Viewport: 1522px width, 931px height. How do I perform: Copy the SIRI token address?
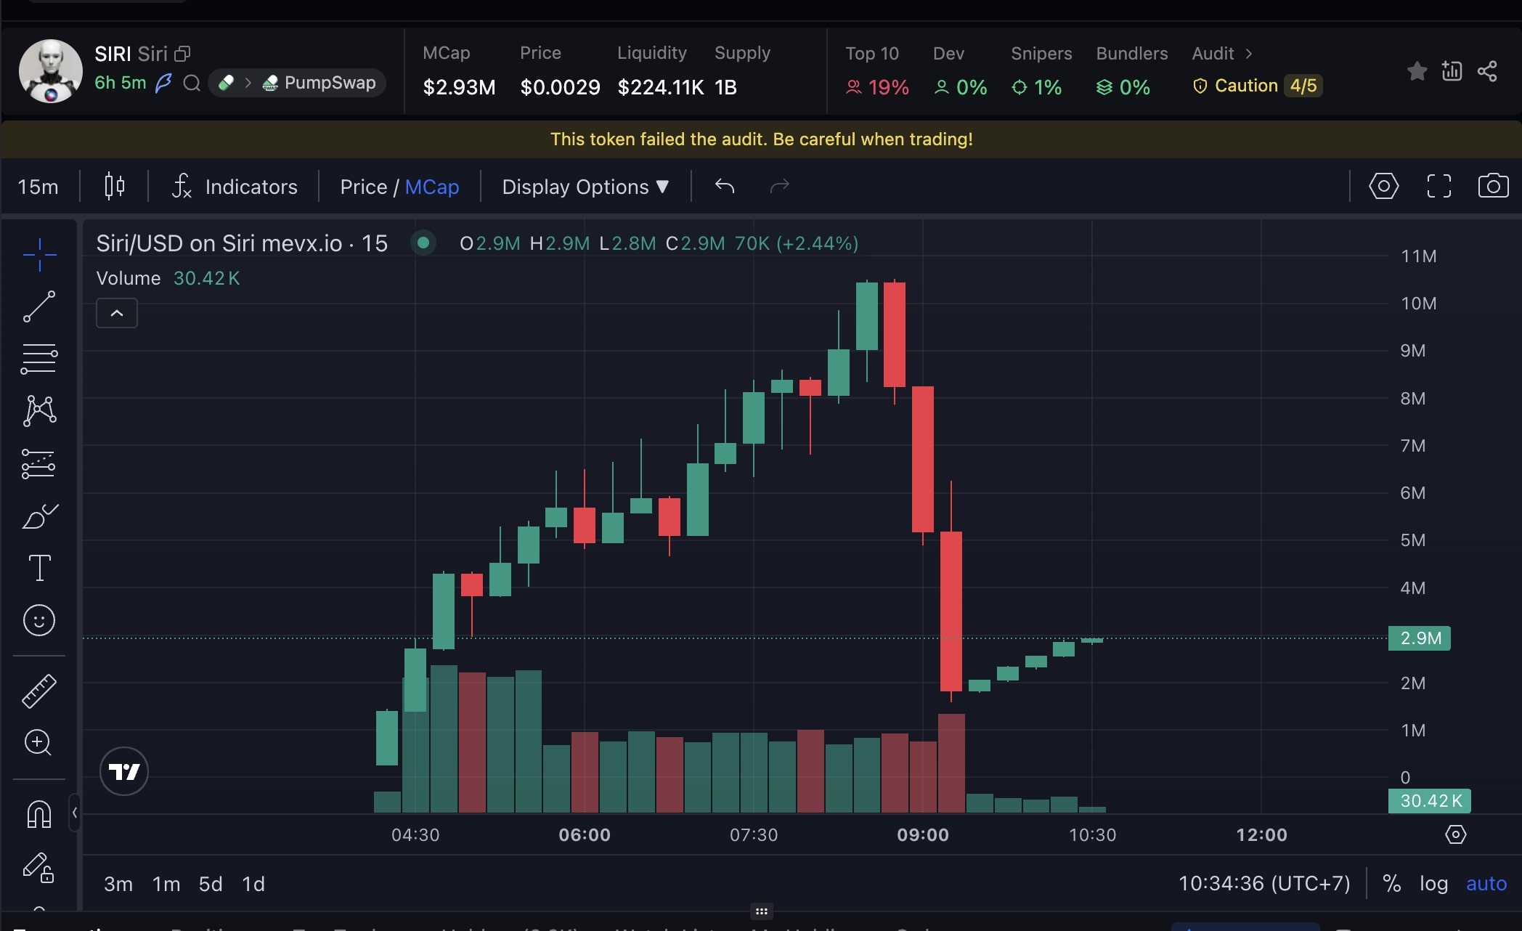[183, 54]
